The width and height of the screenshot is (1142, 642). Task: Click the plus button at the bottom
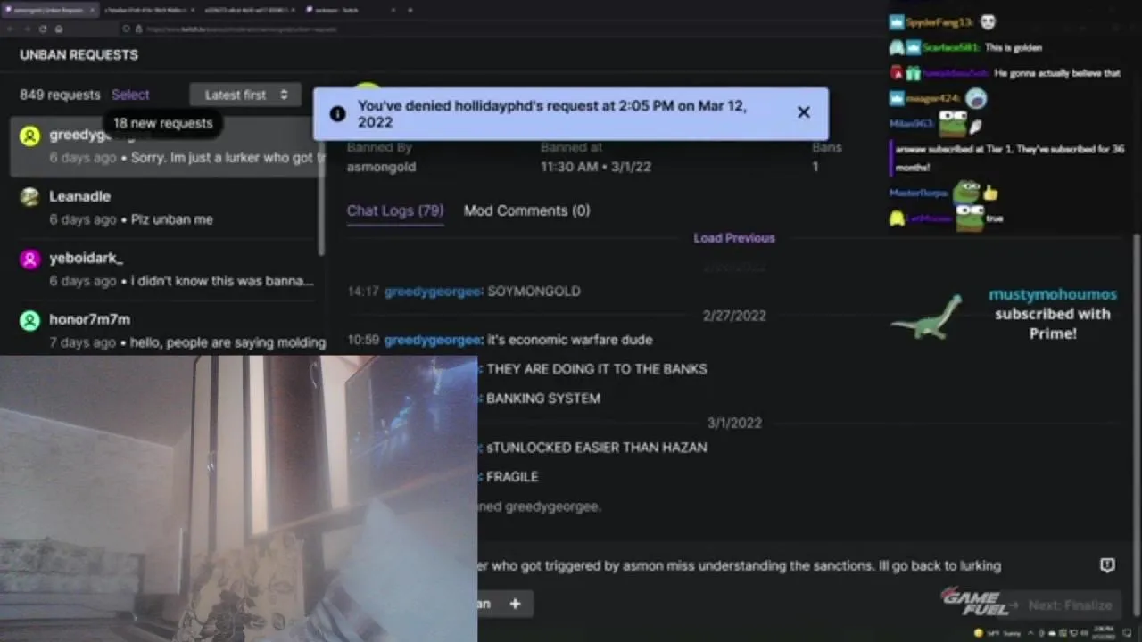[x=515, y=604]
